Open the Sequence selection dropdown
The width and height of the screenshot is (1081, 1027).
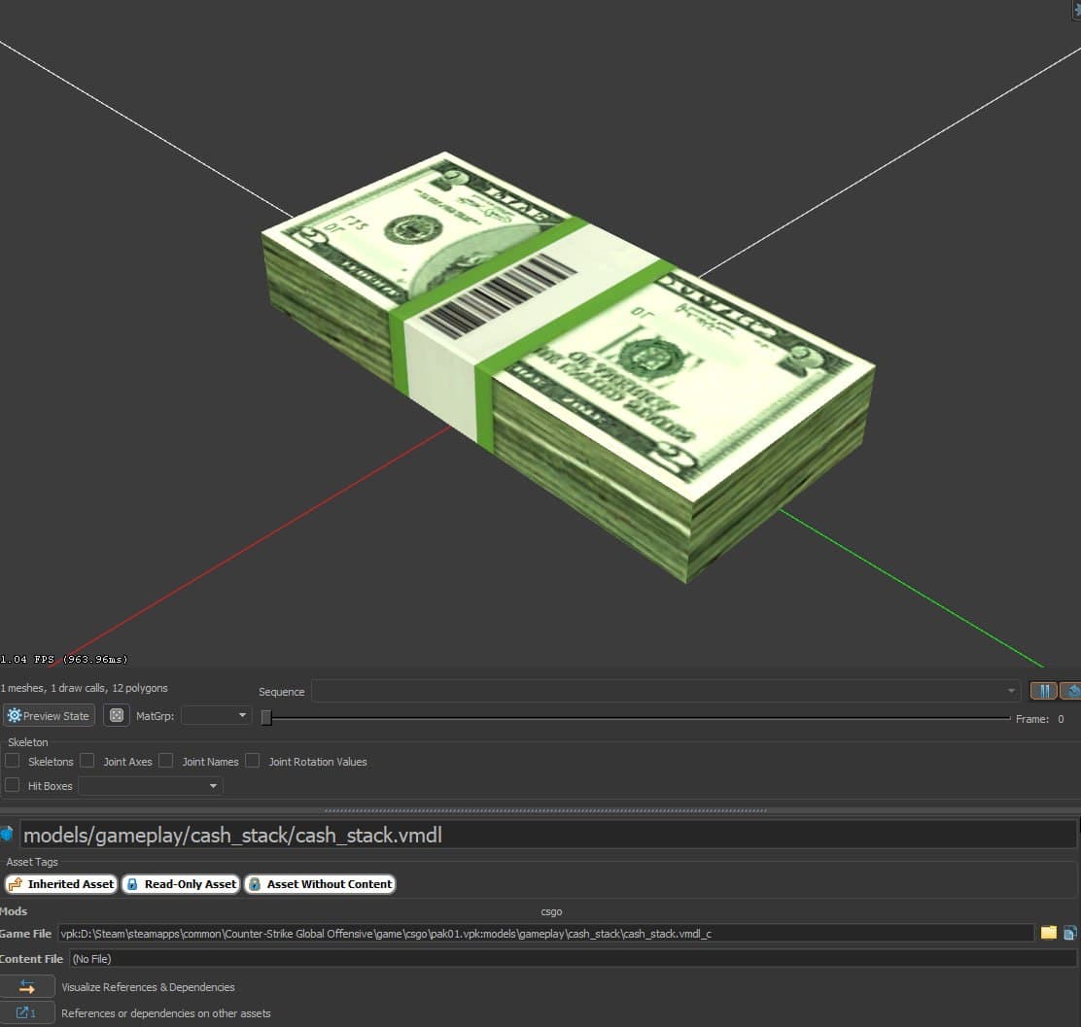pos(1009,691)
